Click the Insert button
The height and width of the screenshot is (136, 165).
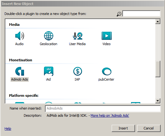[x=123, y=128]
